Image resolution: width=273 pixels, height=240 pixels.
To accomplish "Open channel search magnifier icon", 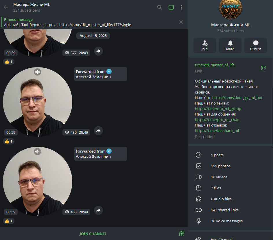I will [x=159, y=7].
